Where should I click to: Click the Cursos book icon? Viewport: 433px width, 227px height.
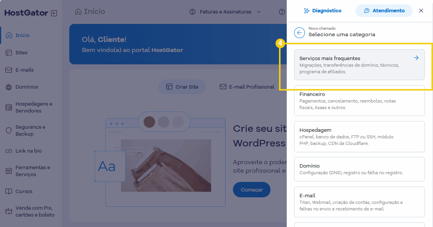point(9,191)
